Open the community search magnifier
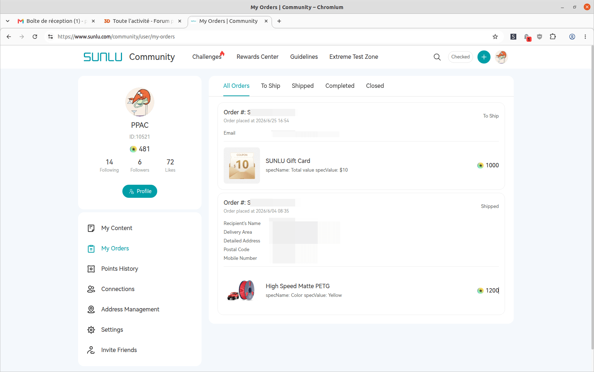The height and width of the screenshot is (372, 594). tap(437, 57)
